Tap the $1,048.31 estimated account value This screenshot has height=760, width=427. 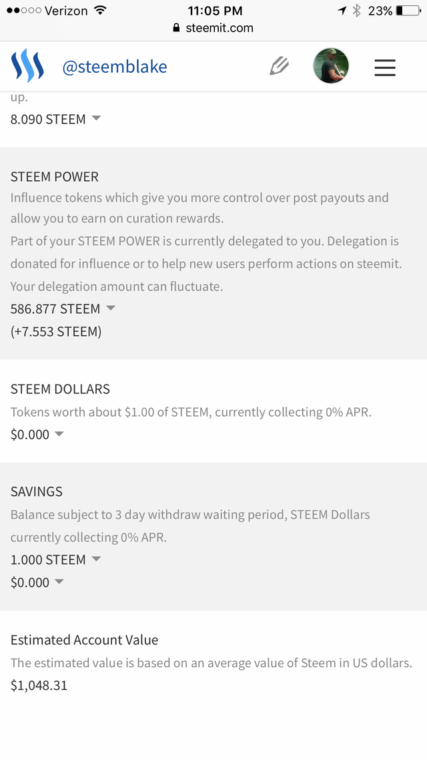click(39, 685)
